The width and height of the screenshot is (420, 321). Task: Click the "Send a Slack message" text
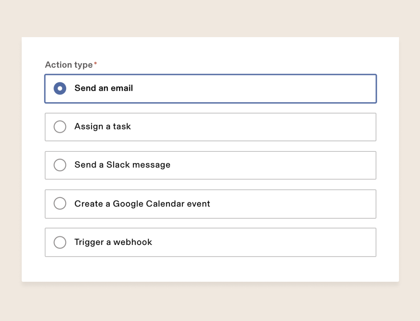tap(122, 165)
